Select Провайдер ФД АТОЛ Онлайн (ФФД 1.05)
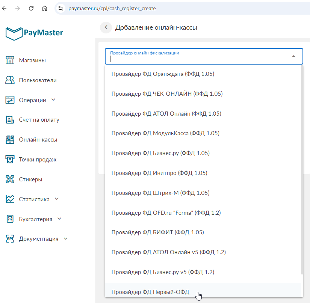 (x=203, y=113)
